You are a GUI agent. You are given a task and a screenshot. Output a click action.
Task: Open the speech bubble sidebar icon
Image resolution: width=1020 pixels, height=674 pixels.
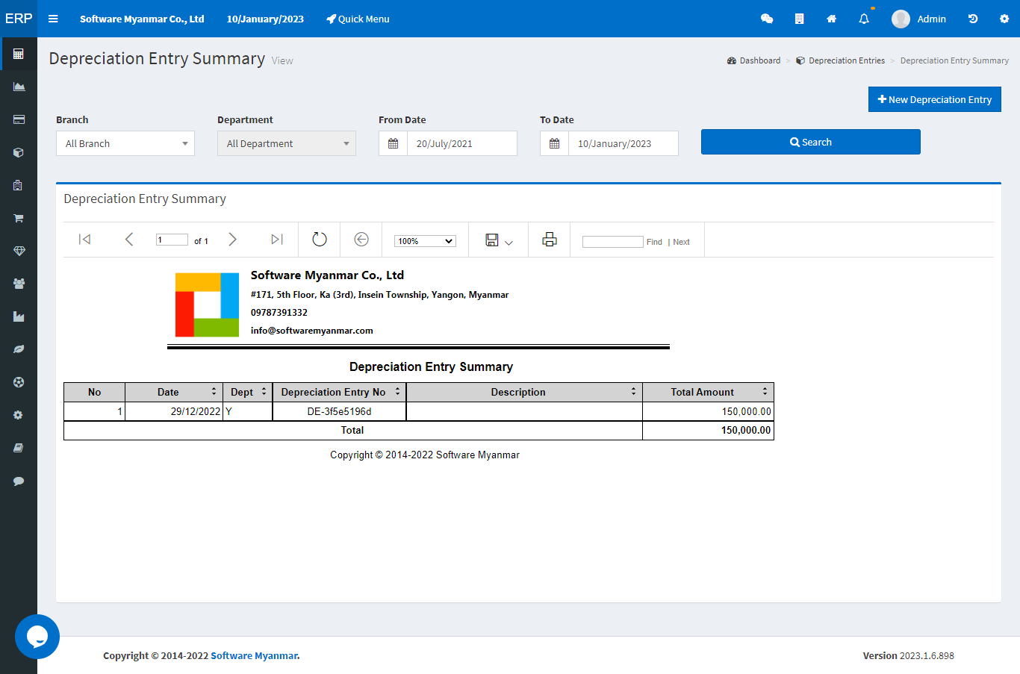[x=19, y=481]
